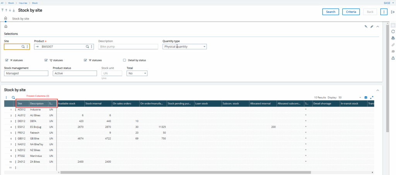Click the refresh icon in right sidebar
396x175 pixels.
pos(393,32)
